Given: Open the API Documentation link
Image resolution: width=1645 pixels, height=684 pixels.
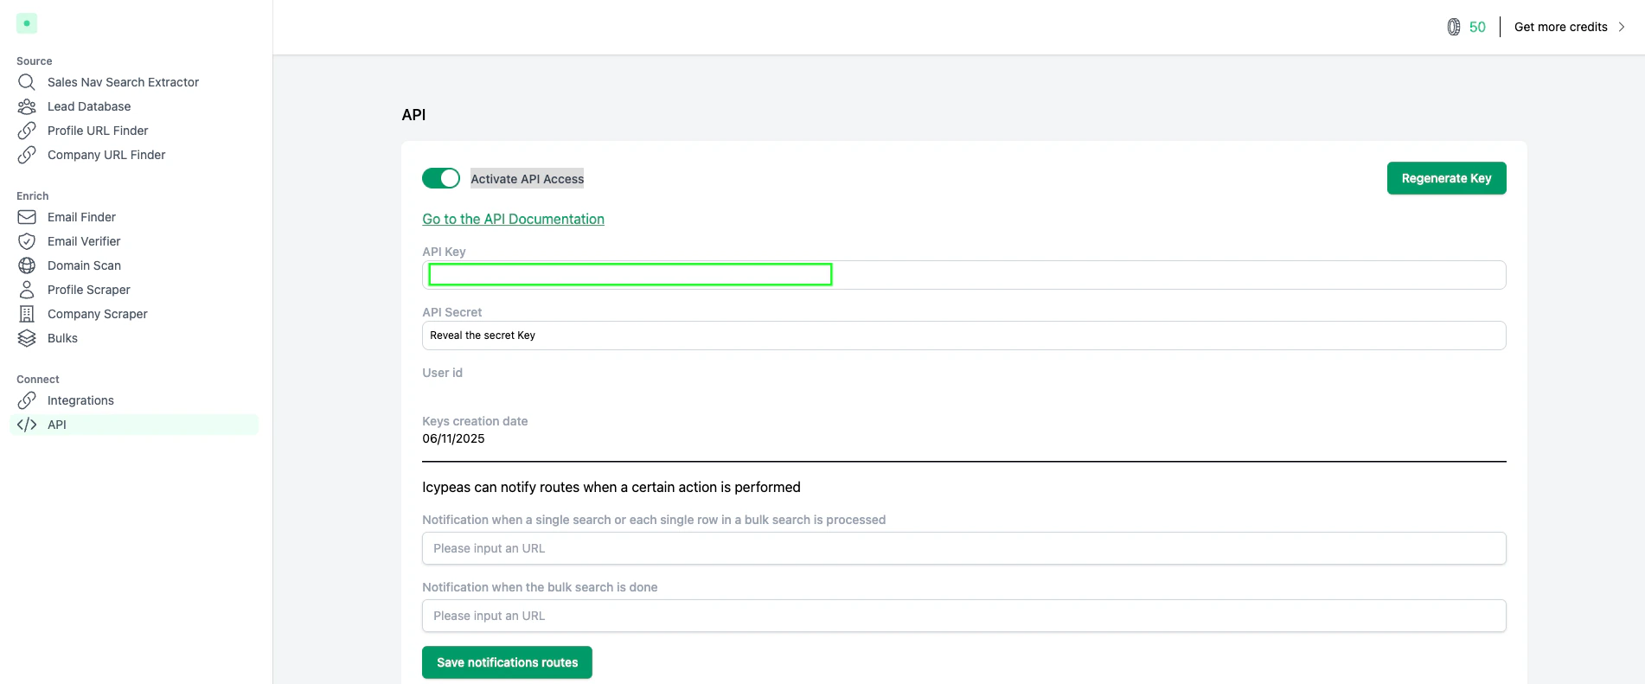Looking at the screenshot, I should point(513,220).
